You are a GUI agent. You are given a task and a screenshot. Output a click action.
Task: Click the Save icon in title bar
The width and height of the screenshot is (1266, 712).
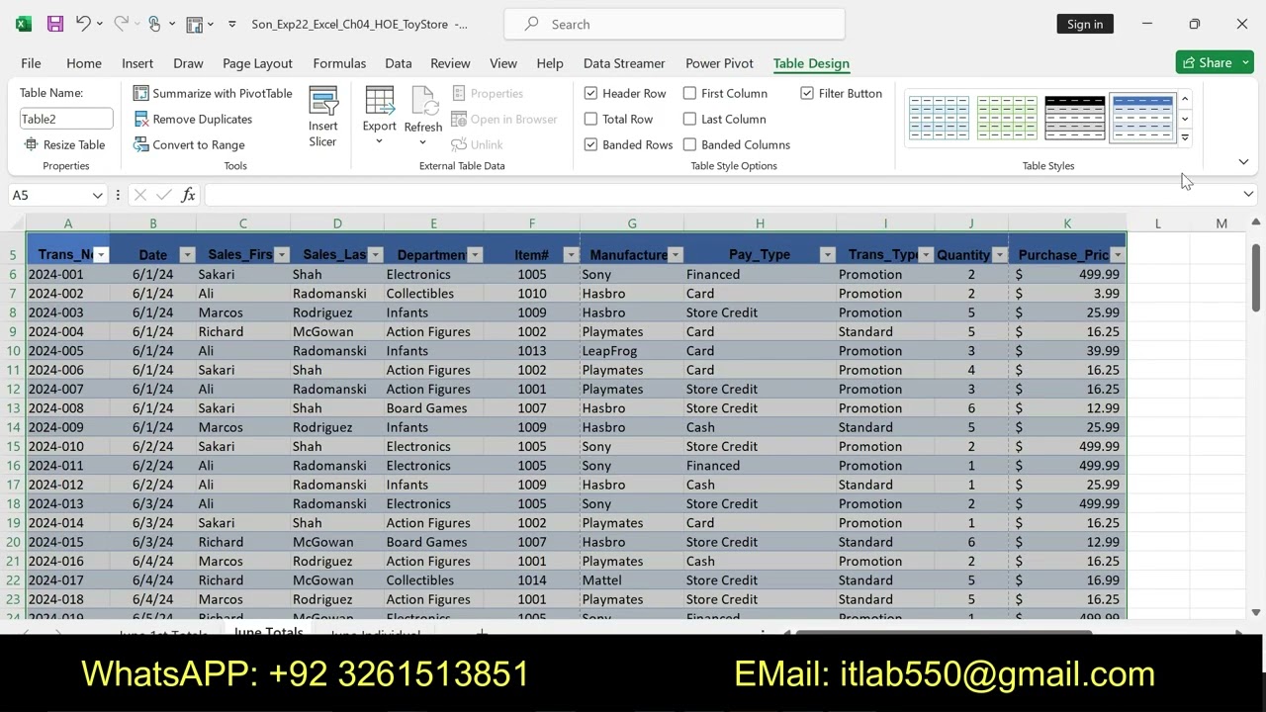(54, 24)
